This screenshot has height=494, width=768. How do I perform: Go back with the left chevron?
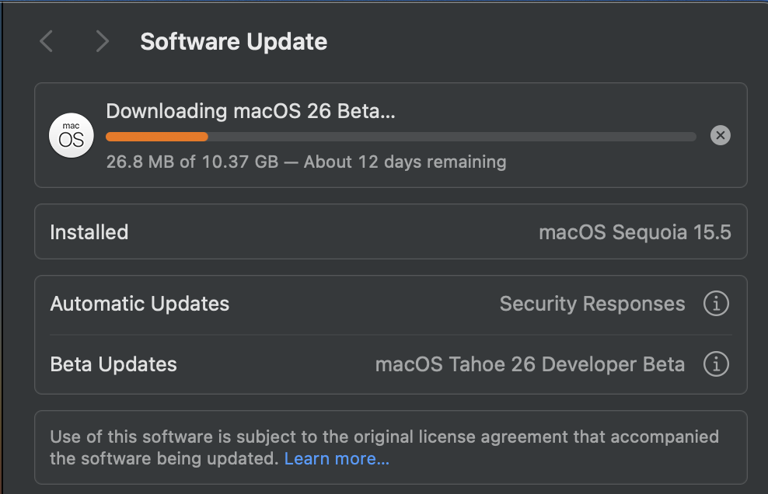(47, 42)
